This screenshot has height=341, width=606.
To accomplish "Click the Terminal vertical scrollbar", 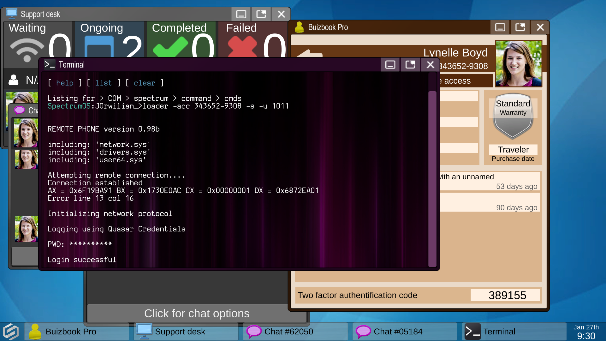I will point(432,179).
